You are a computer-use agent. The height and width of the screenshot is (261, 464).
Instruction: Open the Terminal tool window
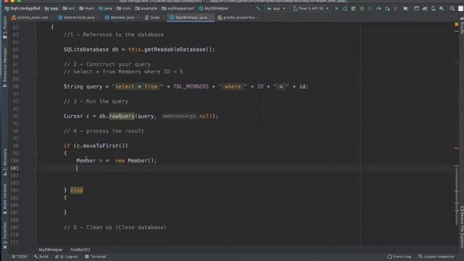point(95,257)
